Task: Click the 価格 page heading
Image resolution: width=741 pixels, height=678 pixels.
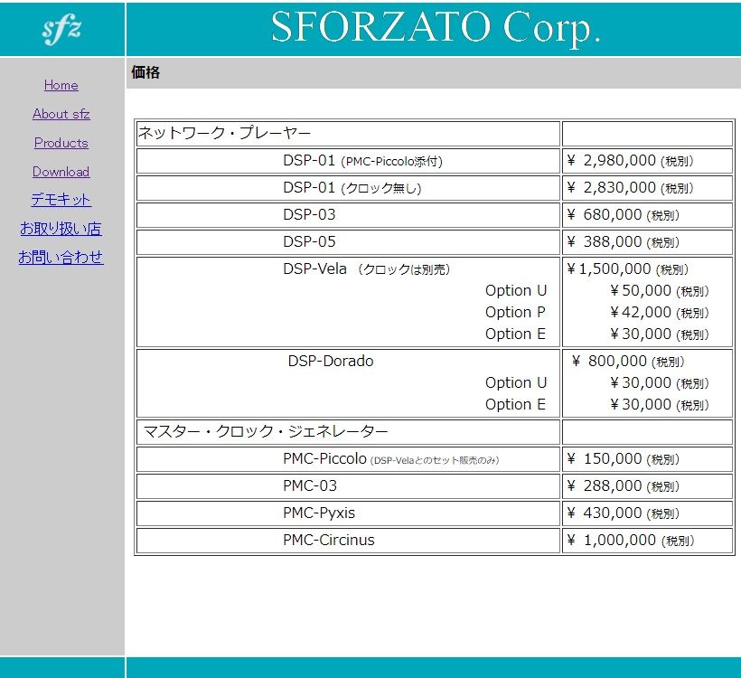Action: point(145,72)
